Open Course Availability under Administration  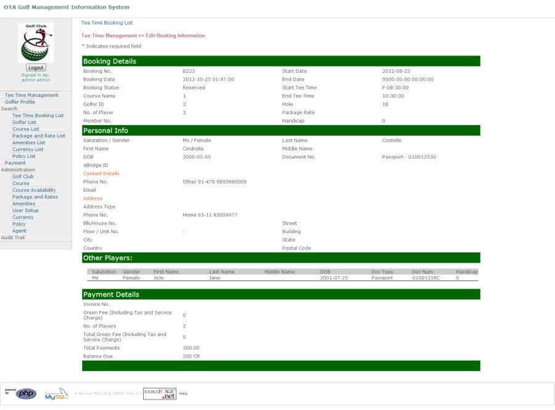tap(34, 189)
